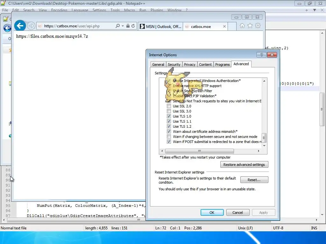
Task: Click the IE back arrow button
Action: [x=20, y=26]
